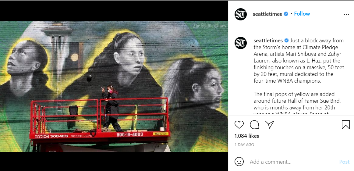
Task: Share the post using the paper plane icon
Action: [270, 124]
